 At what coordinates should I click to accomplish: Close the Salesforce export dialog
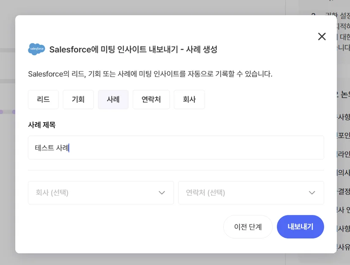coord(322,37)
